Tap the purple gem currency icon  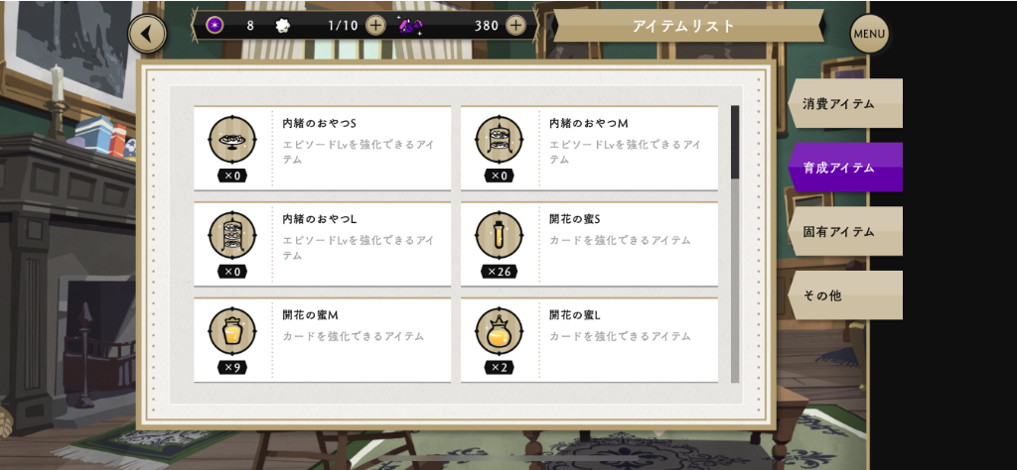coord(411,26)
